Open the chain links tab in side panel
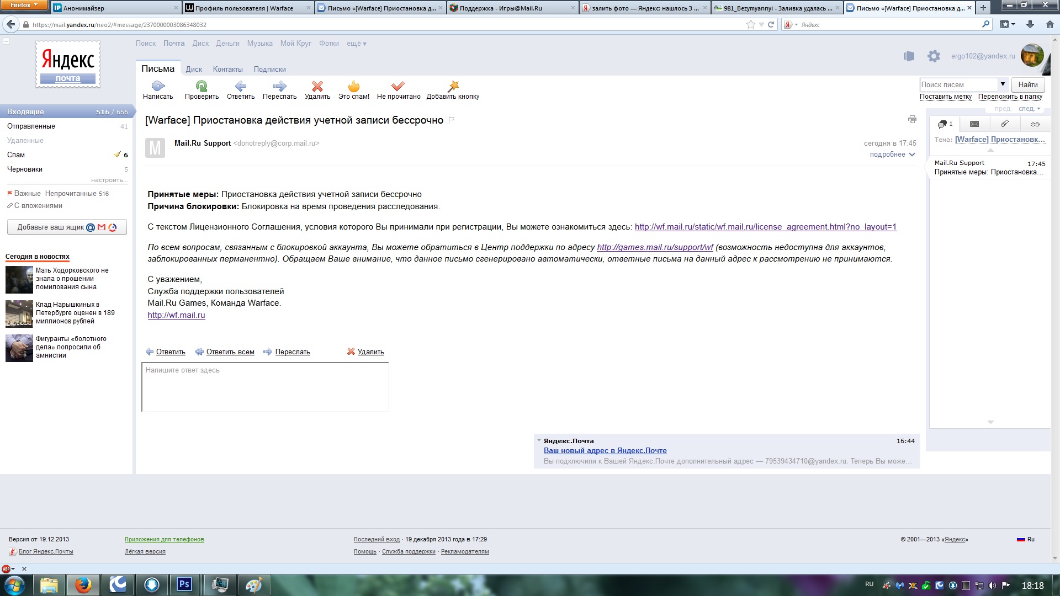The height and width of the screenshot is (596, 1060). (x=1035, y=124)
